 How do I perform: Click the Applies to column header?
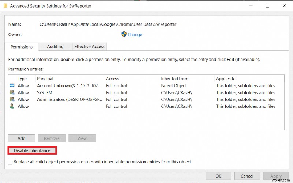click(226, 79)
